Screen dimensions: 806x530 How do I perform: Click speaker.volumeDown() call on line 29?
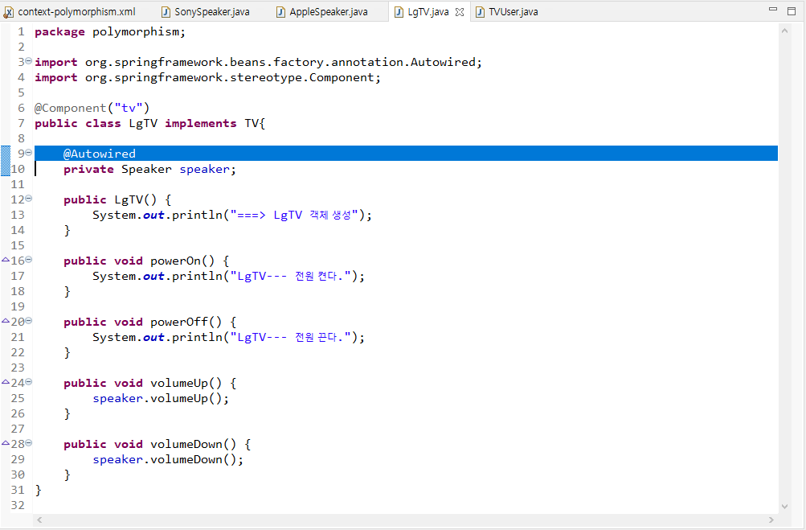coord(168,459)
